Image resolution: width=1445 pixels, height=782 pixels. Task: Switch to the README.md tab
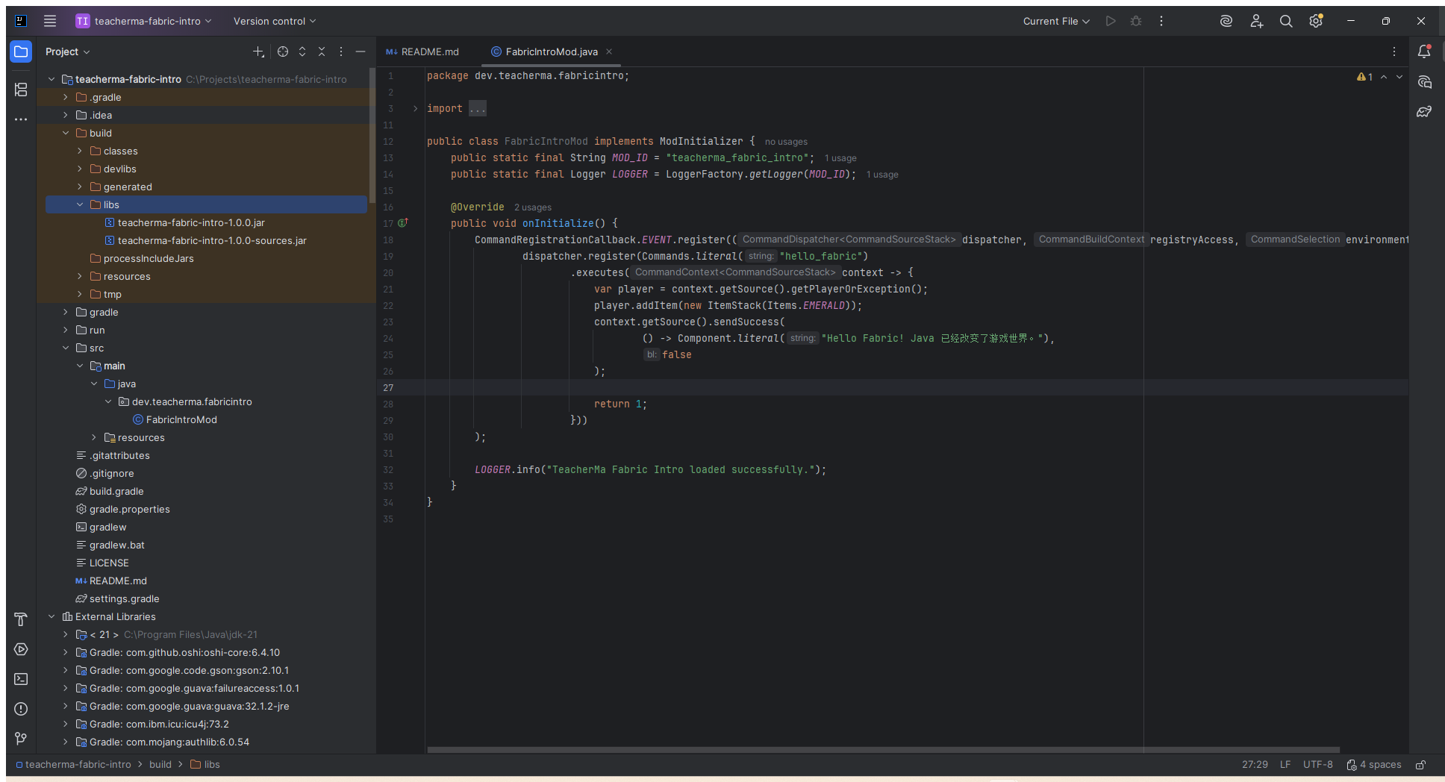click(422, 51)
